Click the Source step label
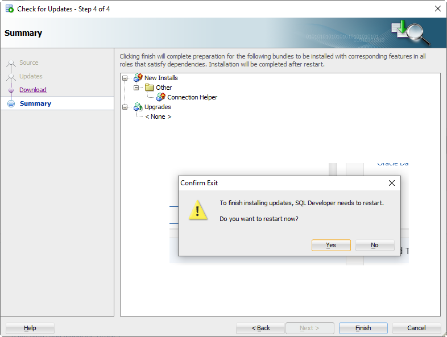Screen dimensions: 447x337 coord(29,63)
